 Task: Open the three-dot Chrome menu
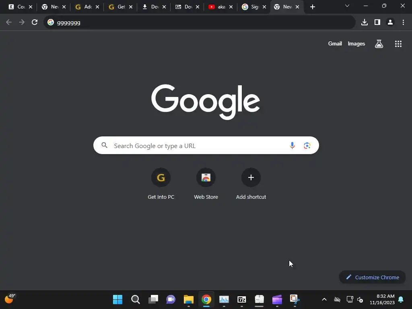point(403,23)
